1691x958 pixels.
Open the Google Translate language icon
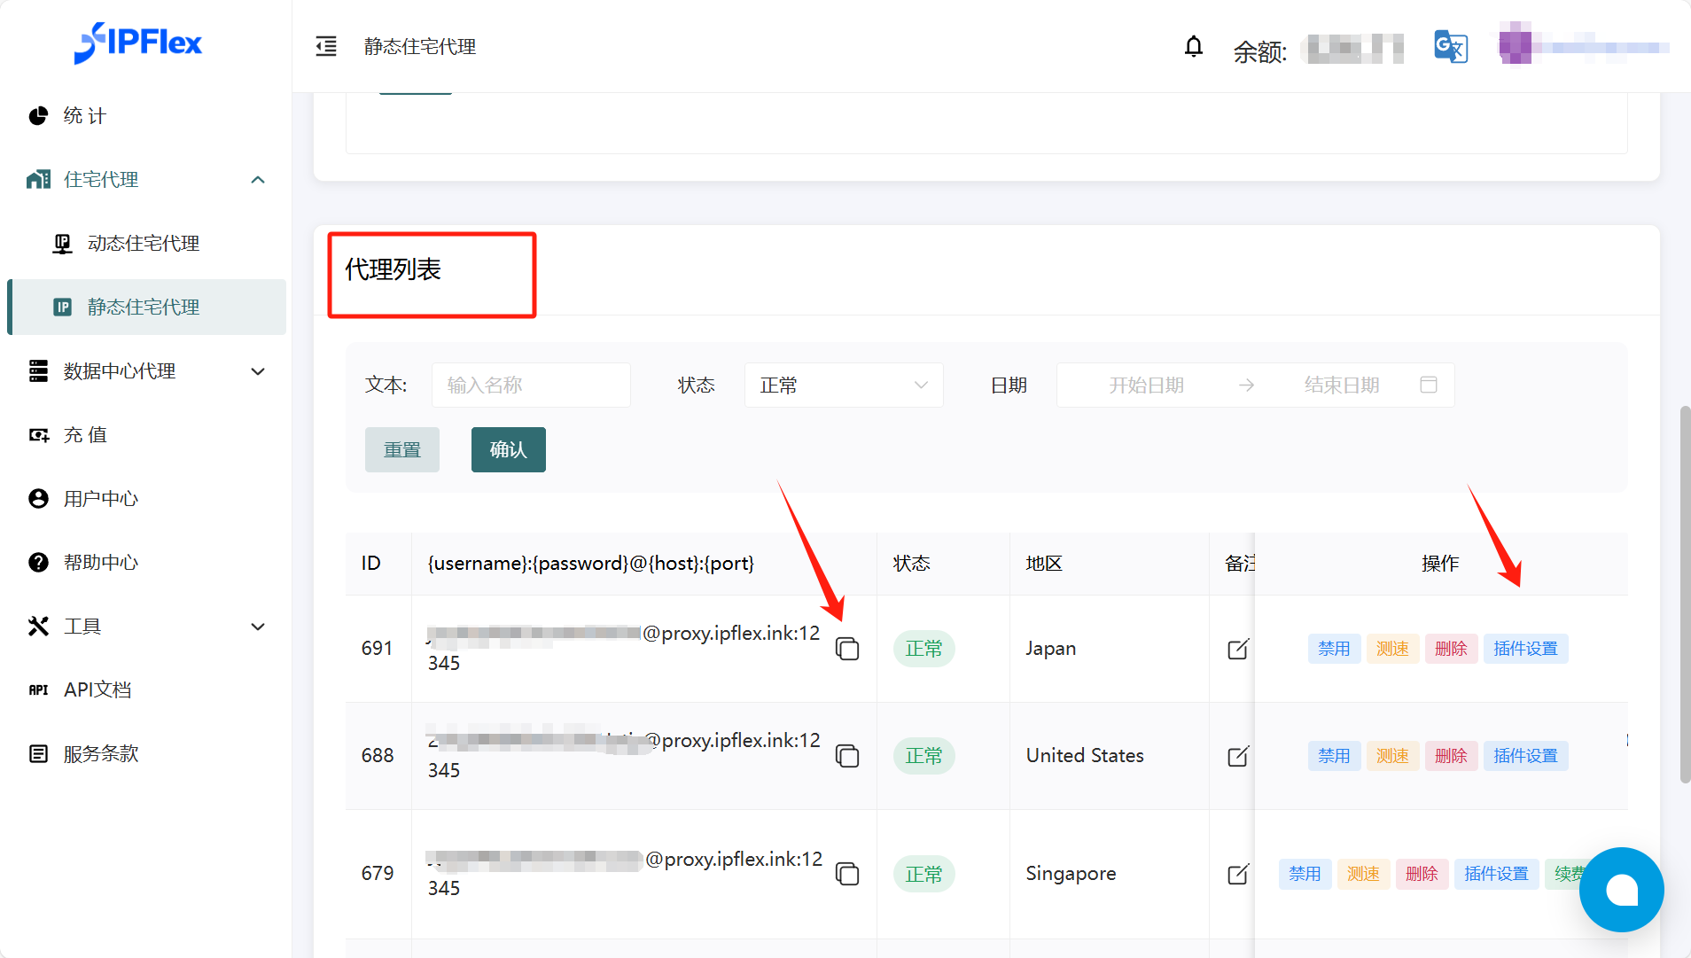tap(1451, 47)
